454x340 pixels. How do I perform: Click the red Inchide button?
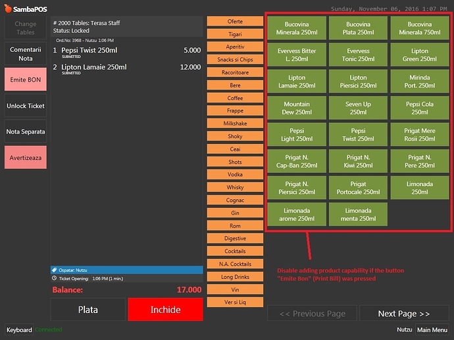click(x=165, y=310)
